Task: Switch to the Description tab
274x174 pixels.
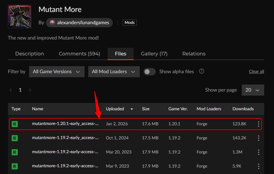Action: click(x=29, y=54)
